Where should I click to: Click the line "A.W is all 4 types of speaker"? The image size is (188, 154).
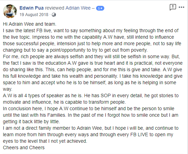91,95
